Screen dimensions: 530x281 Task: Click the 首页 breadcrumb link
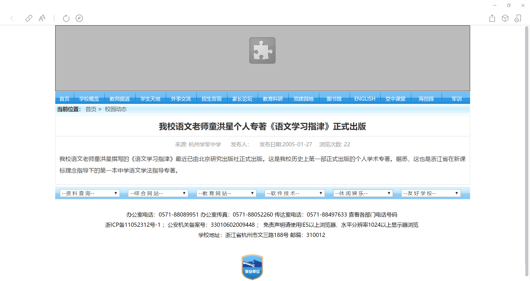91,109
